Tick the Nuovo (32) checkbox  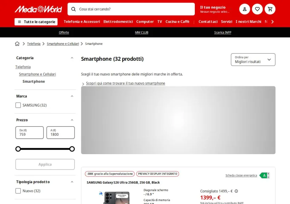[x=18, y=191]
